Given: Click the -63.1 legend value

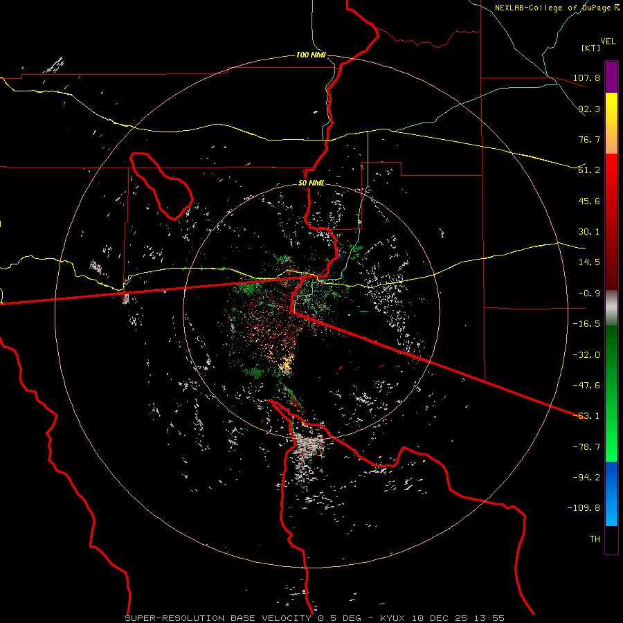Looking at the screenshot, I should tap(586, 416).
